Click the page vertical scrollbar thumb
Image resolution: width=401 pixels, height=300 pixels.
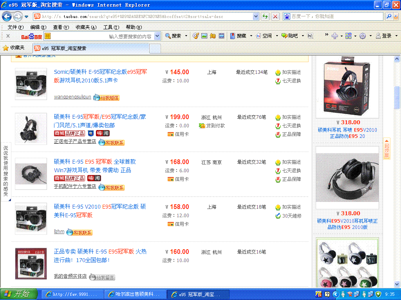point(397,97)
